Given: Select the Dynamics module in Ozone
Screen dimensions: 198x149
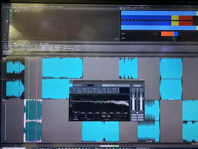Looking at the screenshot, I should pyautogui.click(x=84, y=90).
